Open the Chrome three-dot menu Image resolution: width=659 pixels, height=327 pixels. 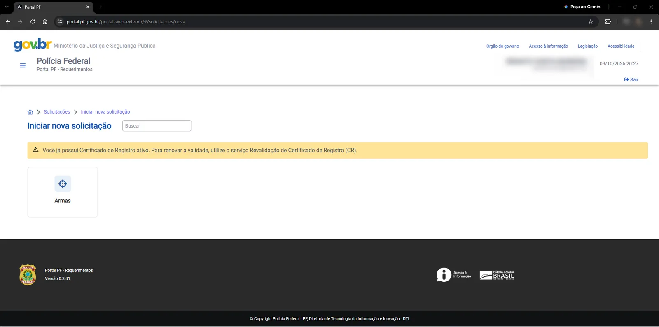coord(651,22)
